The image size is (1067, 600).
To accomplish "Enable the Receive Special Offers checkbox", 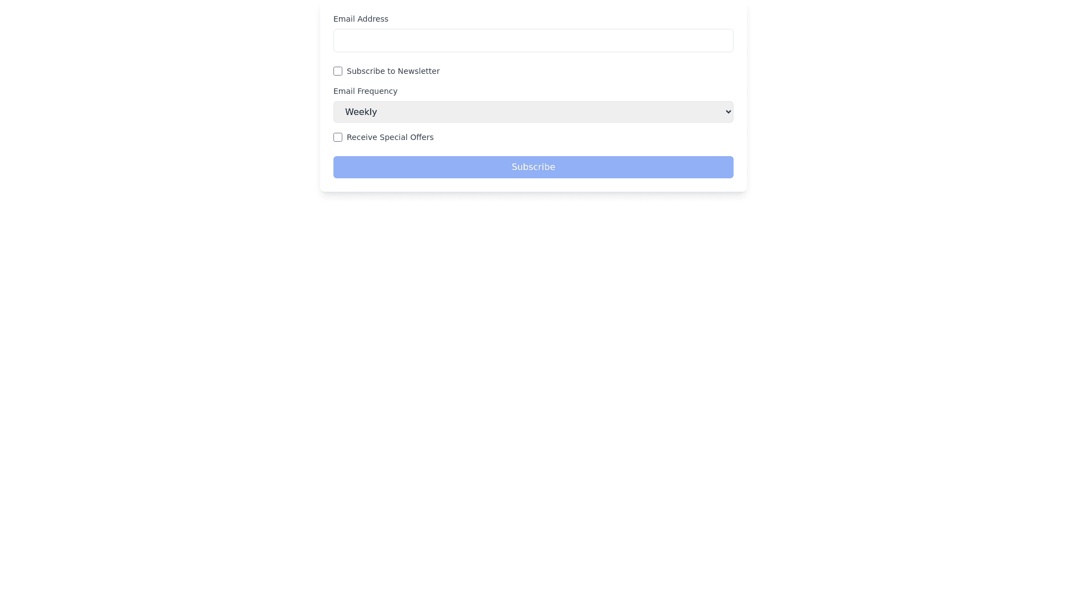I will (338, 137).
